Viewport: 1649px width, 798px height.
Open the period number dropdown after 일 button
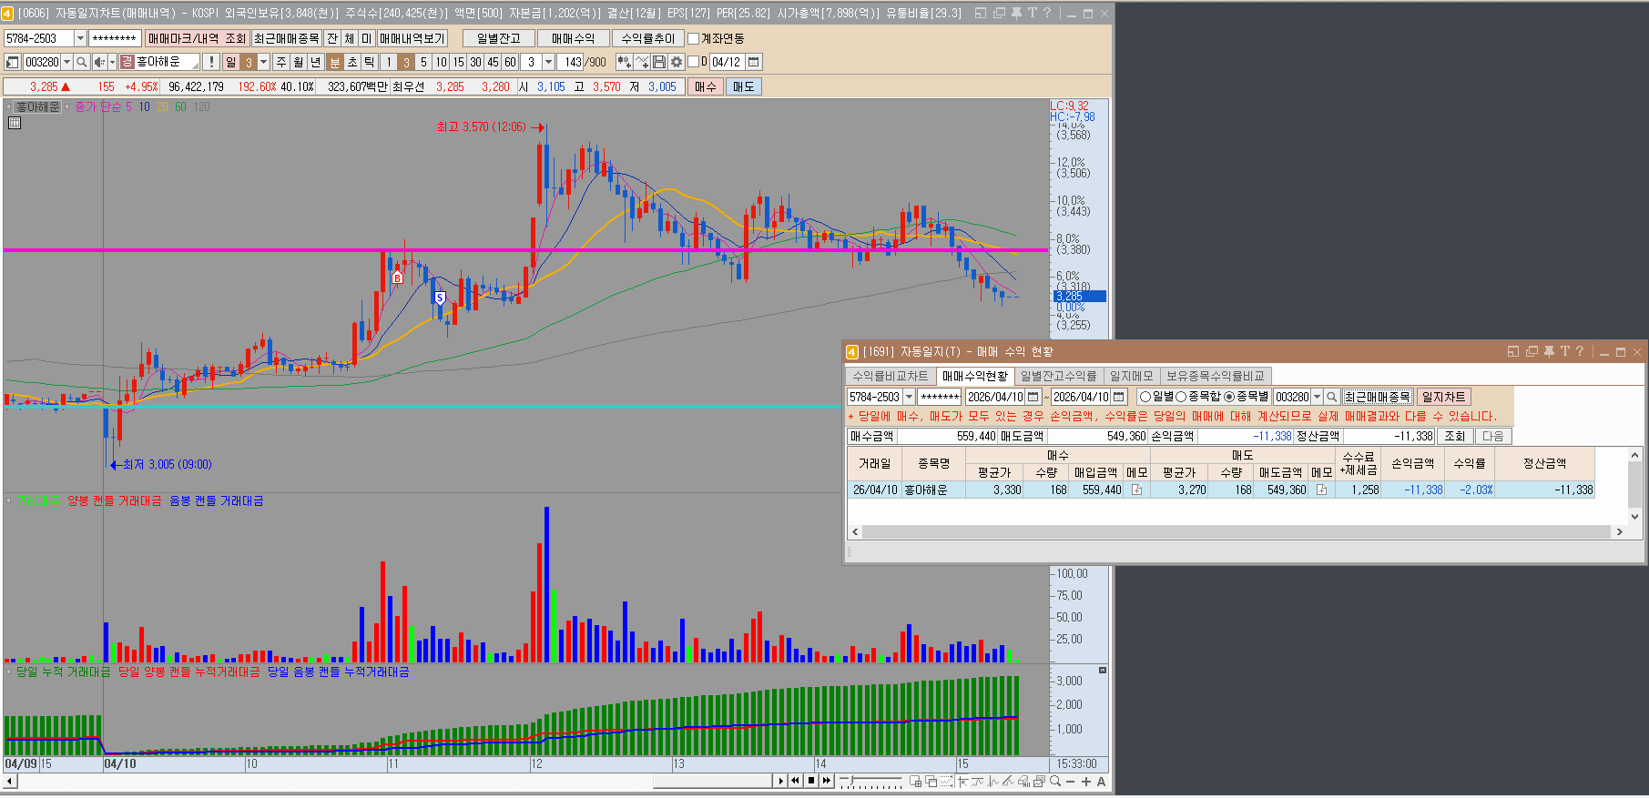pyautogui.click(x=264, y=62)
